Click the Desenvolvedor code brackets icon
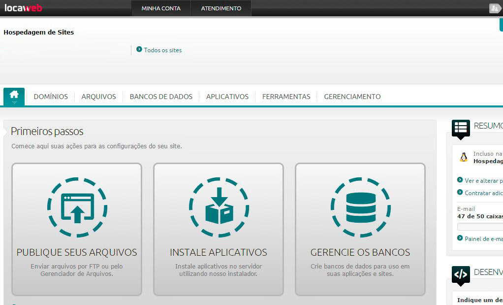Viewport: 503px width, 305px height. point(461,275)
